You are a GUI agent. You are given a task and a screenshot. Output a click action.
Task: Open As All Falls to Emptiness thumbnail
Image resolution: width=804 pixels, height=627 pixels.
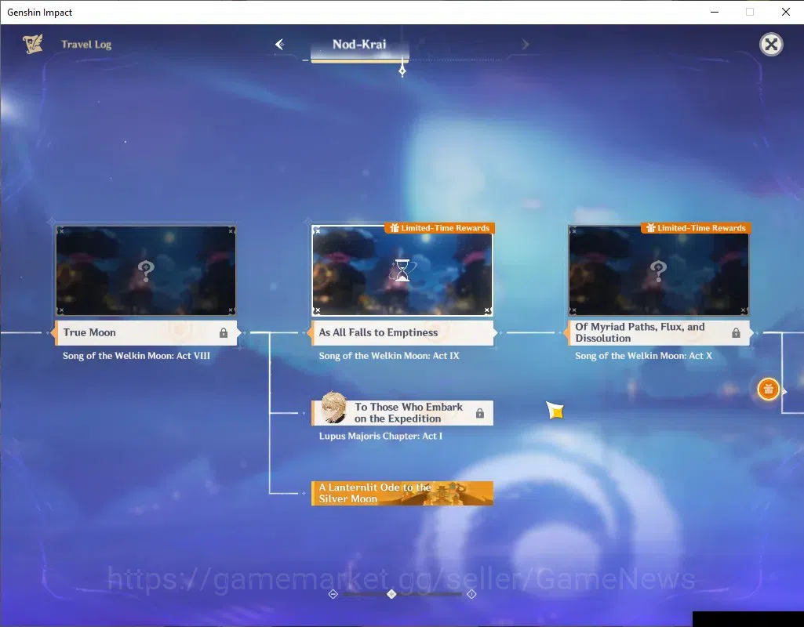tap(402, 270)
